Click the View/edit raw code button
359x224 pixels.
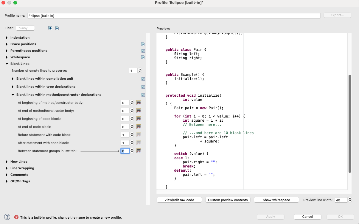[179, 200]
